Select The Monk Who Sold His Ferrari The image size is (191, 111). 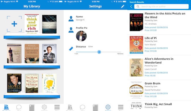[x=32, y=83]
